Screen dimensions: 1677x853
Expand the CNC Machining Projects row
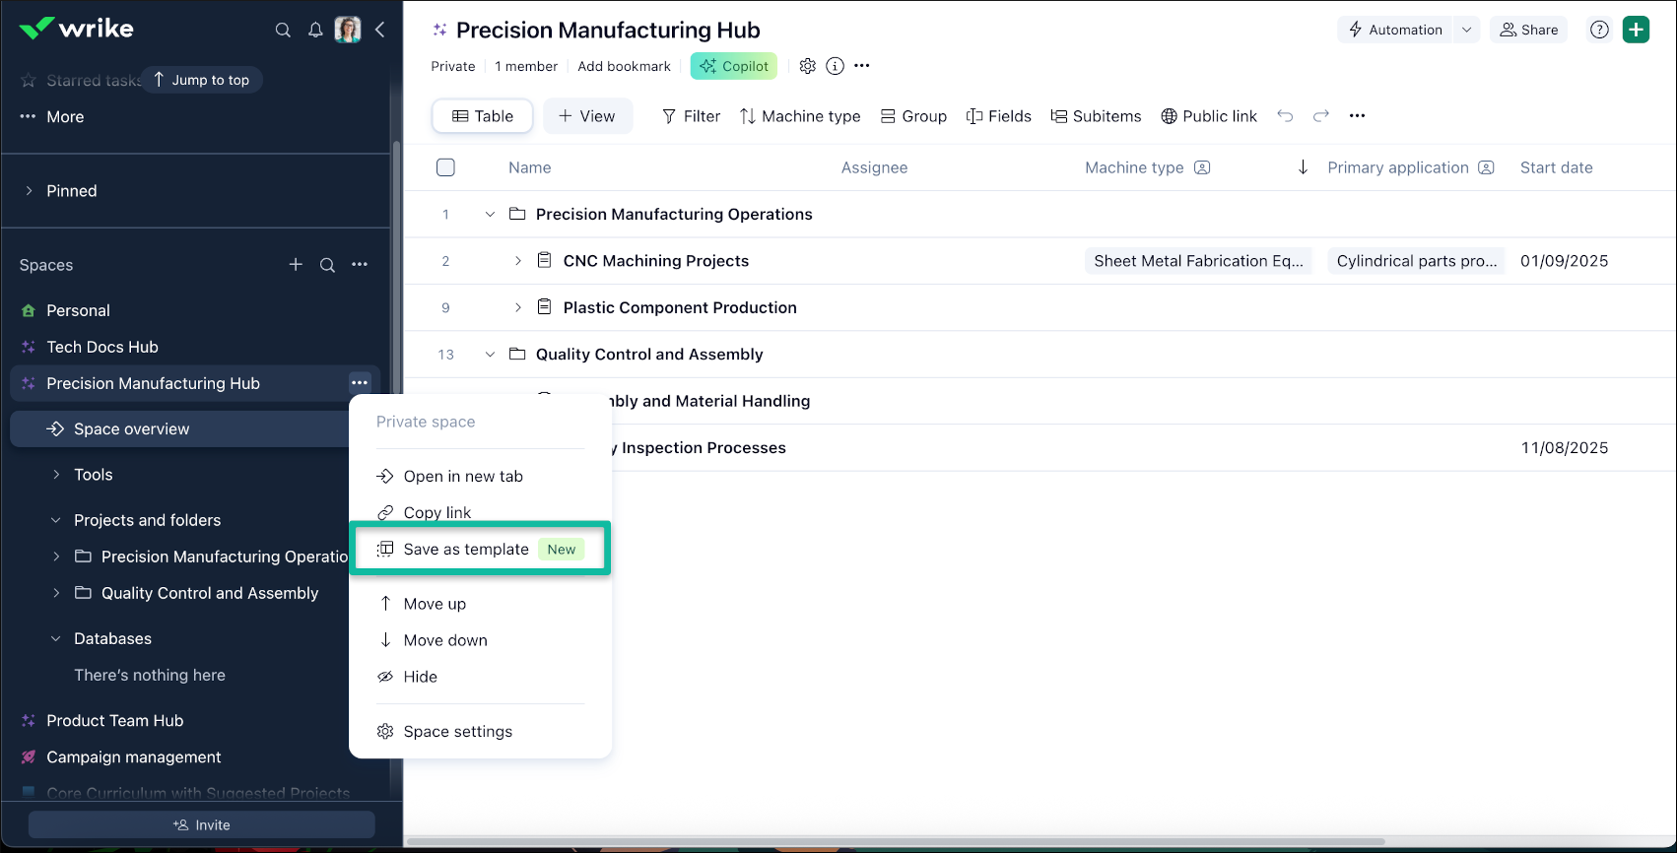517,260
